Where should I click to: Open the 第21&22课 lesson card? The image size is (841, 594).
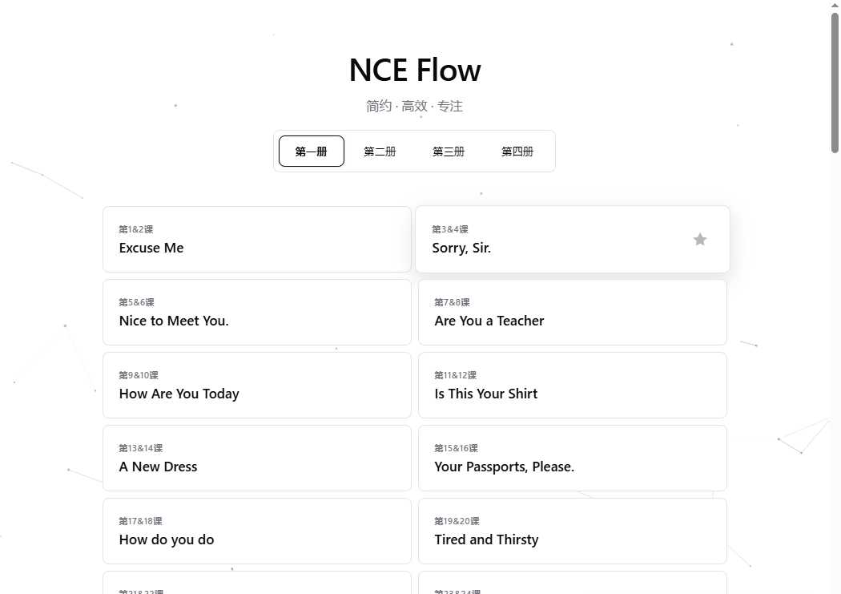tap(256, 588)
